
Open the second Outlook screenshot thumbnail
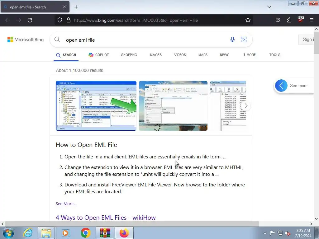(x=173, y=106)
